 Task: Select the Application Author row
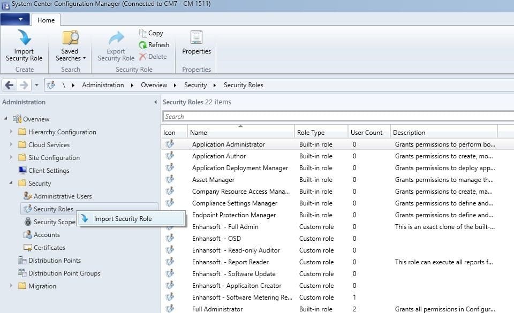point(337,156)
